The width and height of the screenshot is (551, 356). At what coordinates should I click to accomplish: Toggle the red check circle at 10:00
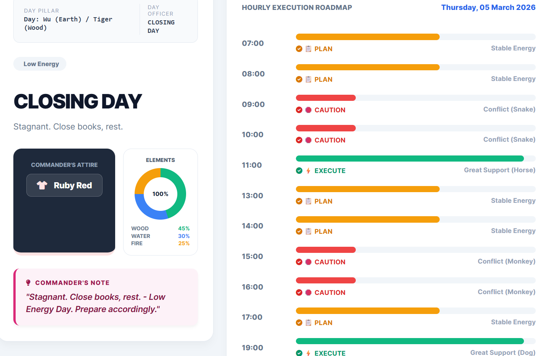(x=299, y=140)
